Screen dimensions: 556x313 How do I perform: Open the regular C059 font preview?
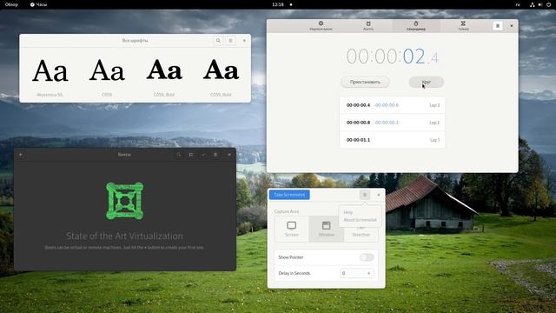107,76
